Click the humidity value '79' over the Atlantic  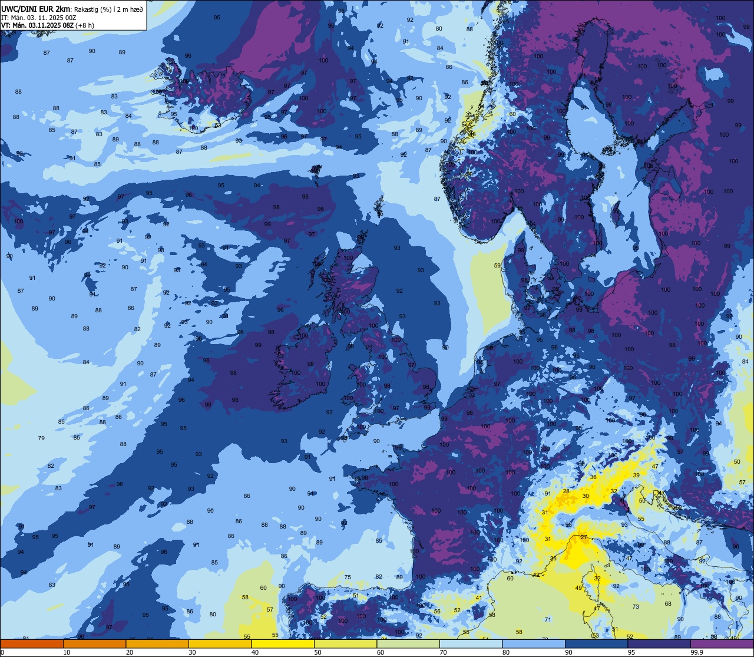[41, 438]
